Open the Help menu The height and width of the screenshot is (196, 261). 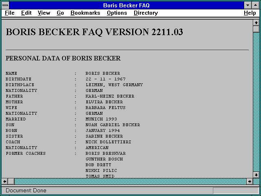(x=250, y=13)
